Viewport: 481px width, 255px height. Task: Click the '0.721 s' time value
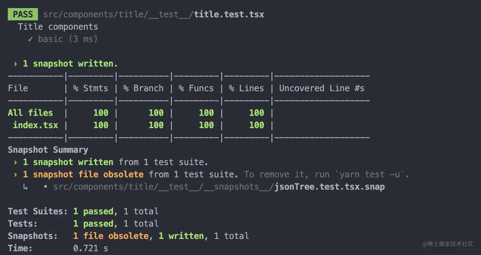tap(91, 248)
